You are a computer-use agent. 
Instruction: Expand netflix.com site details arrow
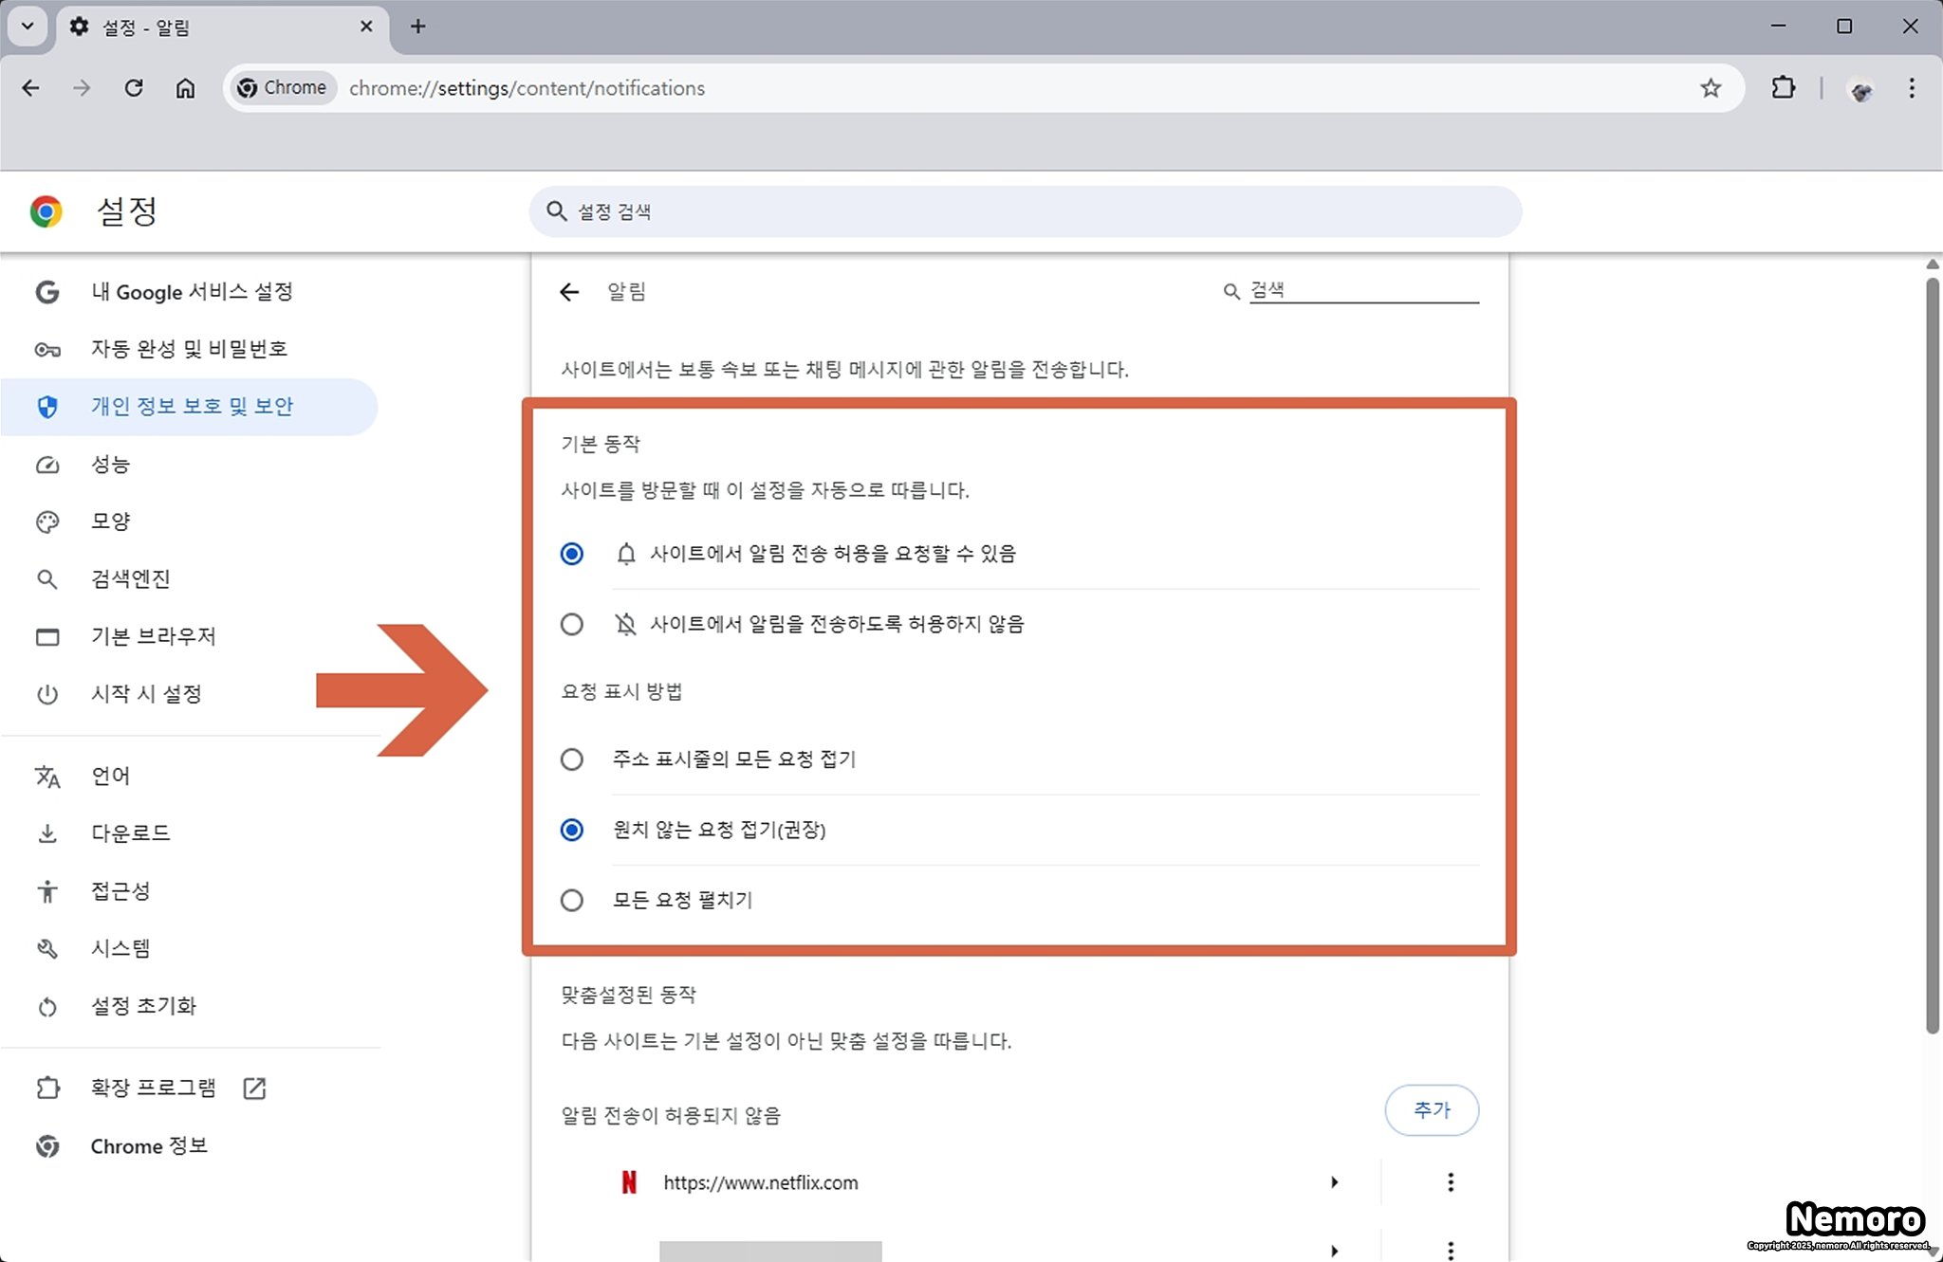click(x=1334, y=1182)
